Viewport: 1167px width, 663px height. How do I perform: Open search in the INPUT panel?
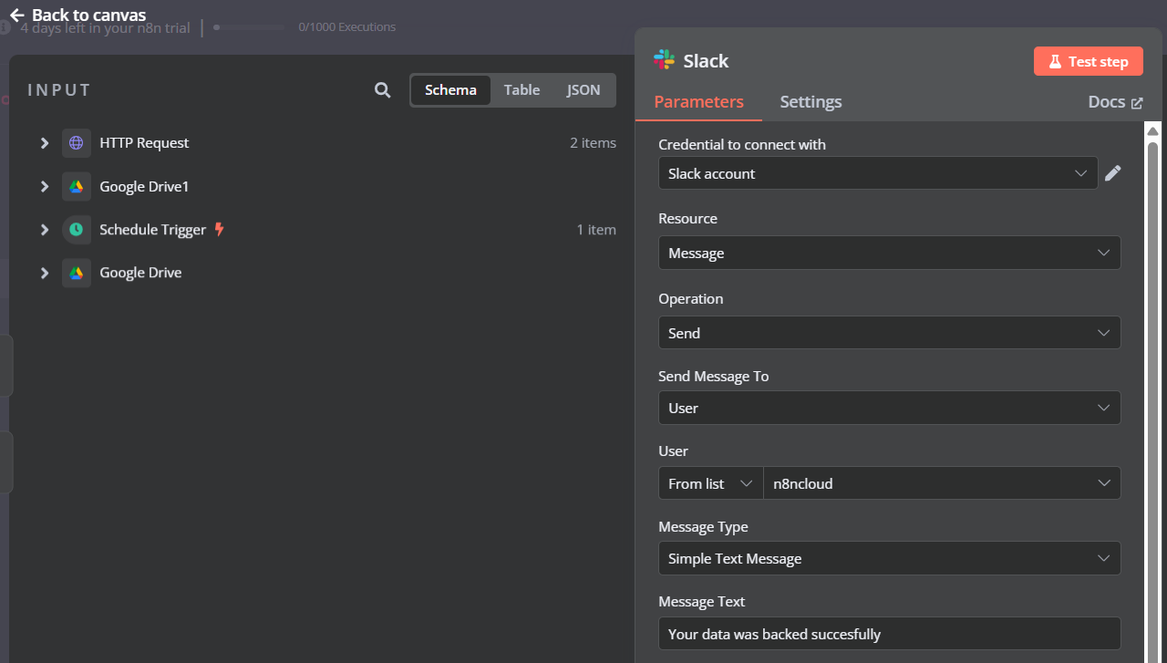[x=382, y=89]
